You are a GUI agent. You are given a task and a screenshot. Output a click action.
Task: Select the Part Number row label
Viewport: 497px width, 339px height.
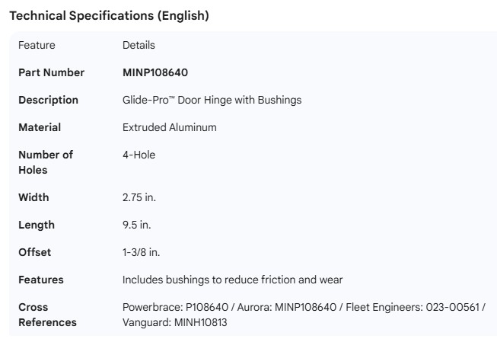(51, 73)
